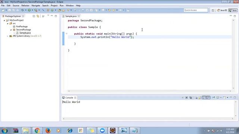Open the File menu

point(3,6)
